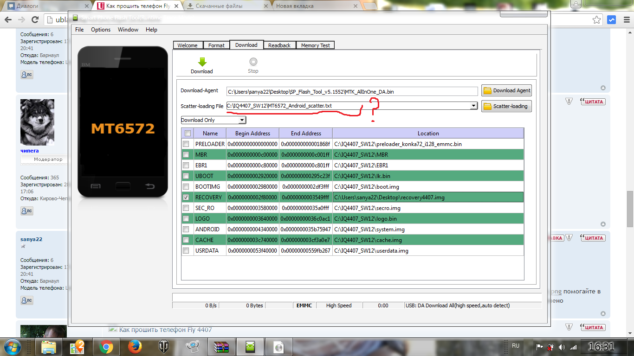Click the bookmark star icon in Chrome
634x356 pixels.
(x=597, y=20)
